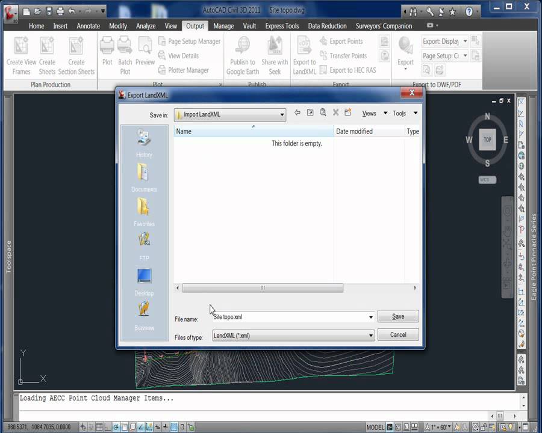Click Transfer Points
Image resolution: width=542 pixels, height=433 pixels.
point(343,55)
